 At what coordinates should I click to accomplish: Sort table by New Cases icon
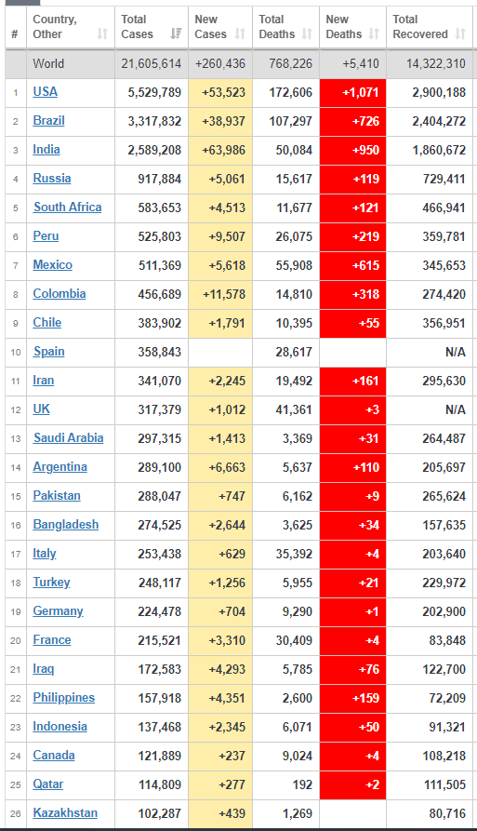[x=240, y=34]
